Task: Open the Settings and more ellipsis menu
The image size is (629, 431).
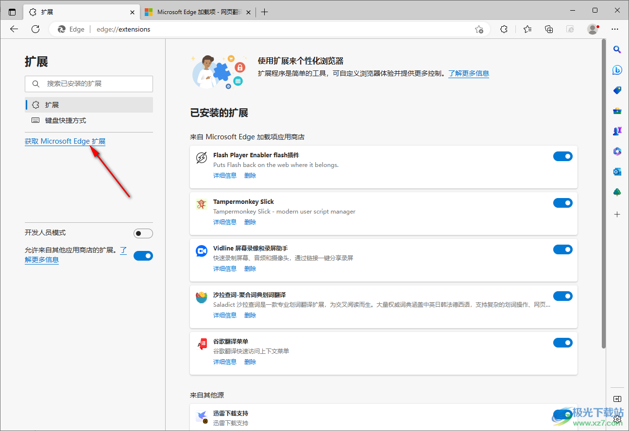Action: [615, 29]
